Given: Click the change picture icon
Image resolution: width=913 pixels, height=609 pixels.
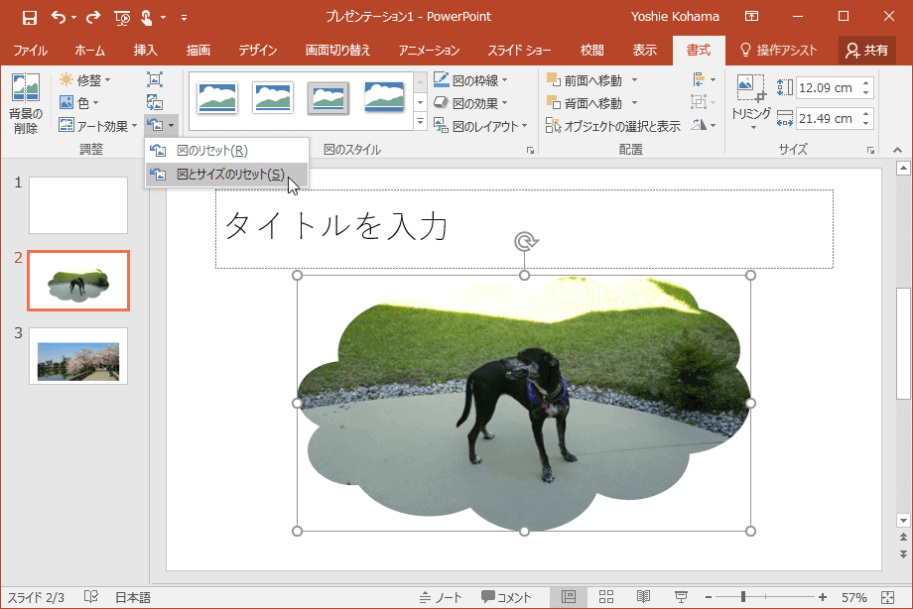Looking at the screenshot, I should [155, 102].
